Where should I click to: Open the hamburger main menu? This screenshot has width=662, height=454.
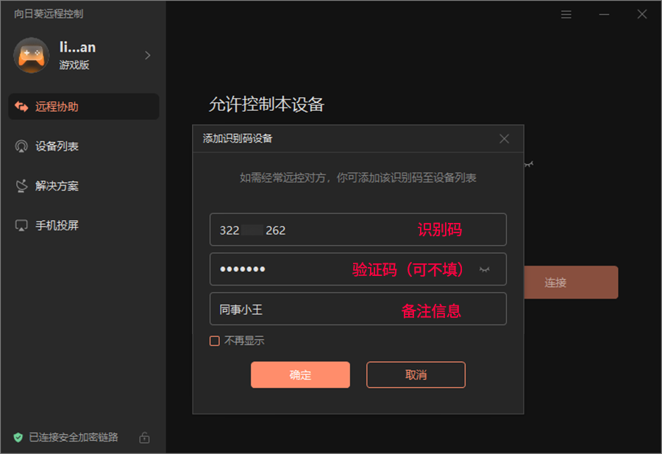[x=566, y=15]
